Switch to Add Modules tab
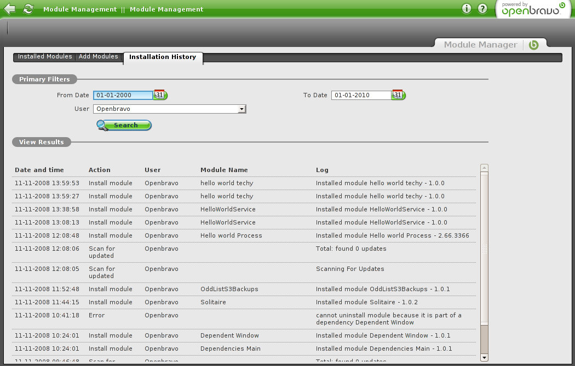Image resolution: width=575 pixels, height=366 pixels. pos(99,57)
